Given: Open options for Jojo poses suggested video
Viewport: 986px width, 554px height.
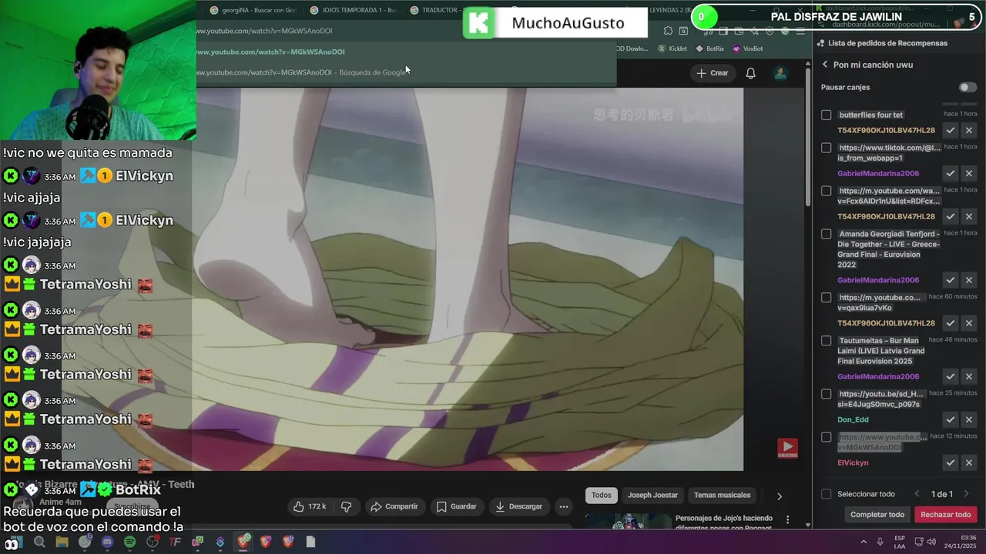Looking at the screenshot, I should coord(787,520).
